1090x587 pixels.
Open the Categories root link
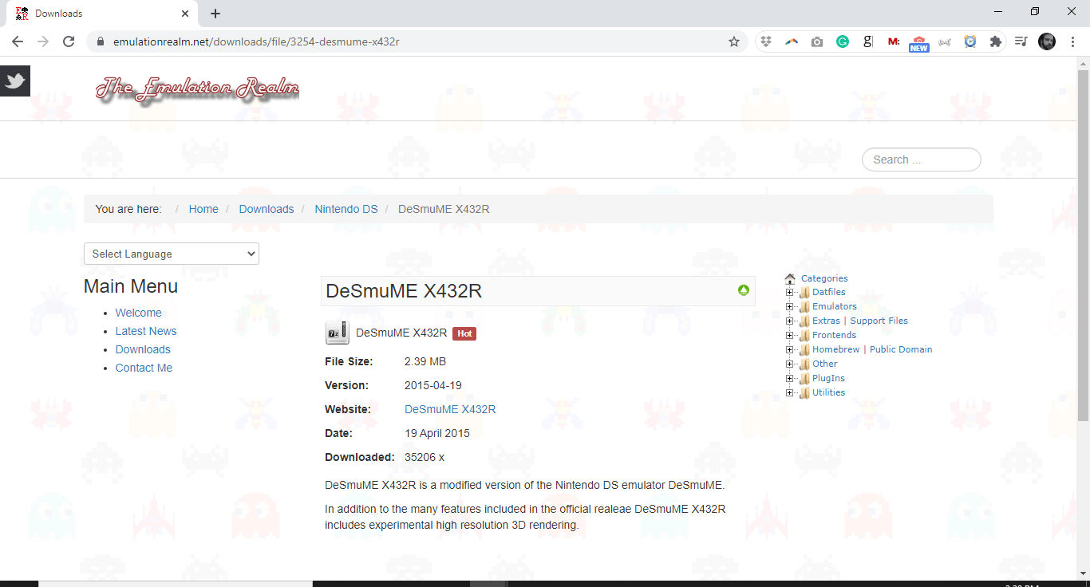824,278
